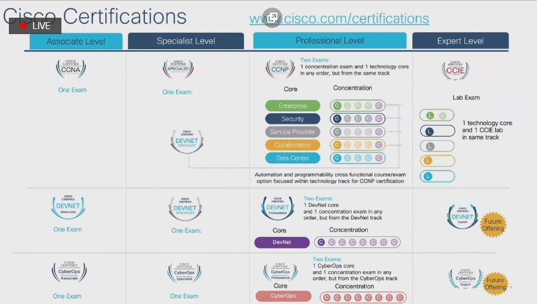Click '1 technology core and 1 CCIE lab' text
The image size is (537, 304).
487,130
